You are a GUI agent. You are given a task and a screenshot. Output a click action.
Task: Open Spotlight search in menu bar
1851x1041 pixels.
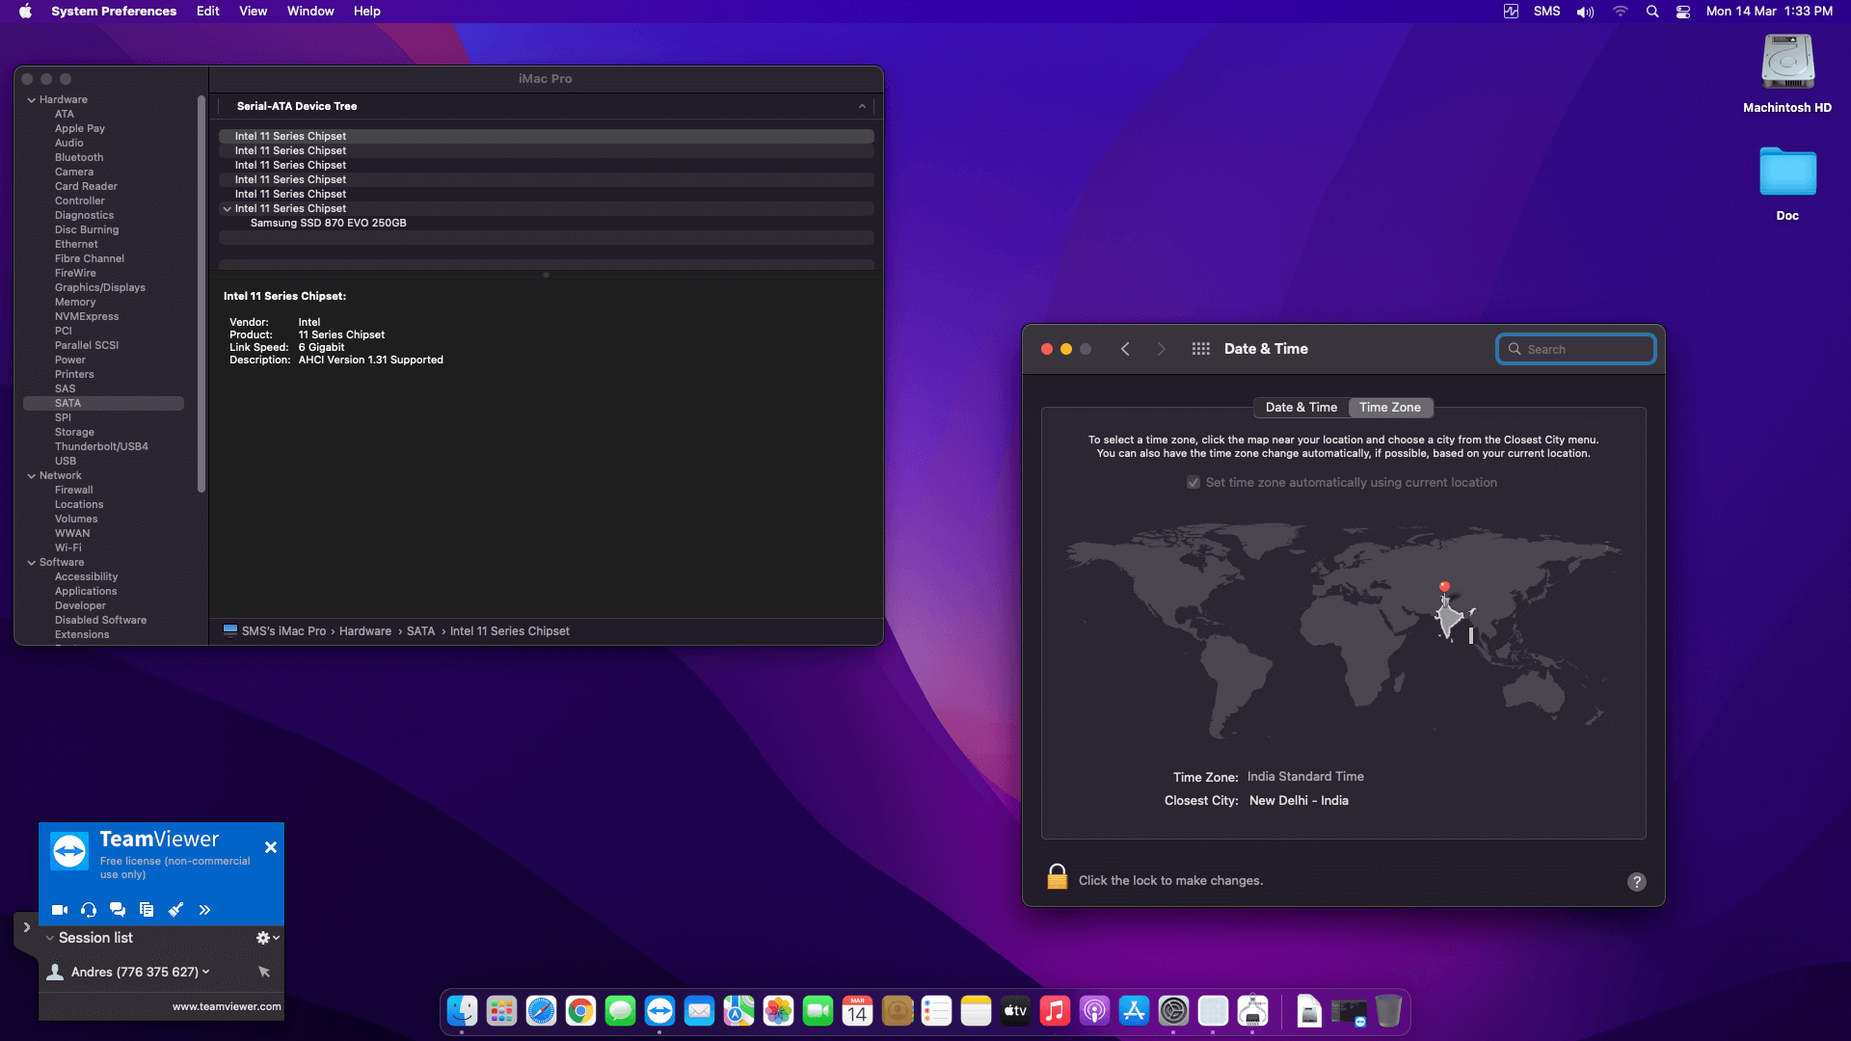(x=1652, y=12)
